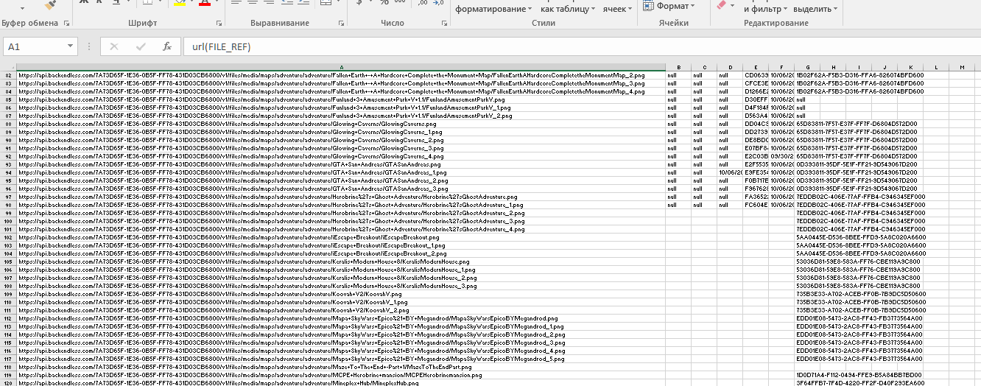This screenshot has width=981, height=386.
Task: Select column M header
Action: [x=962, y=67]
